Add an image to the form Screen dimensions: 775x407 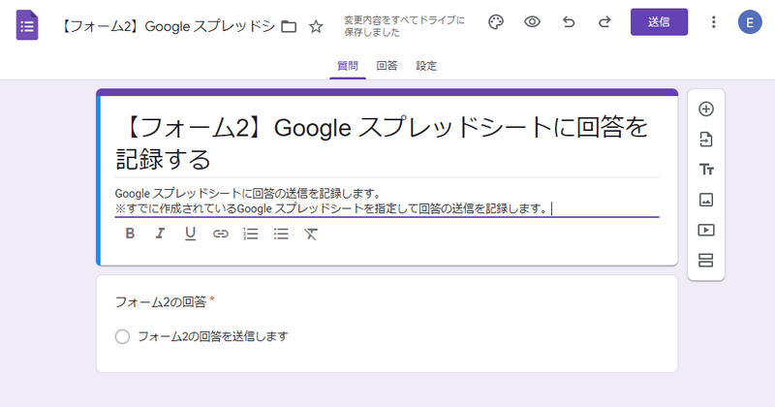[x=706, y=200]
